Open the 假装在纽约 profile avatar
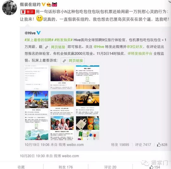Screen dimensions: 171x169 (x=10, y=8)
